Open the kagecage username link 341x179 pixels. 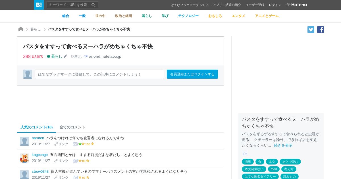[40, 155]
